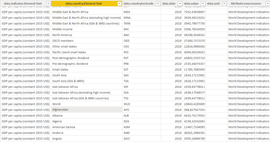
Task: Click the Other small states cell
Action: tap(87, 47)
